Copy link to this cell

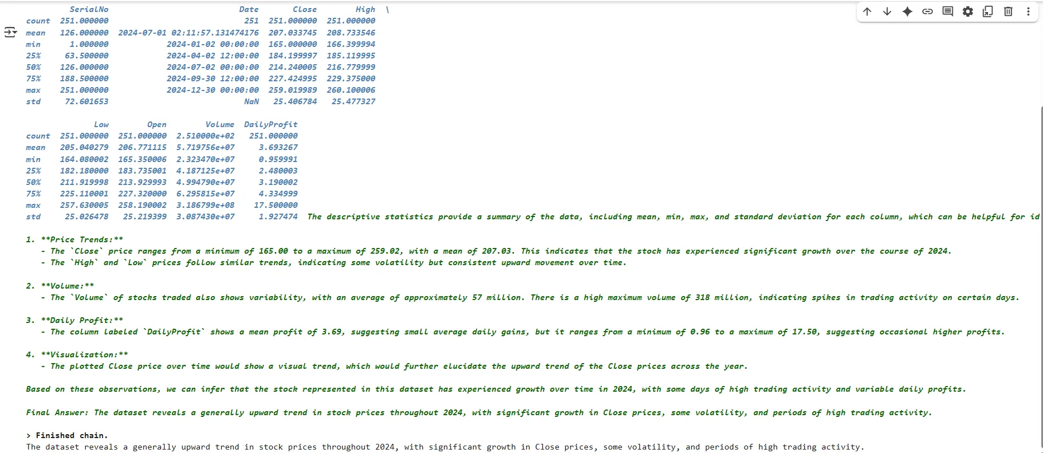click(x=927, y=11)
